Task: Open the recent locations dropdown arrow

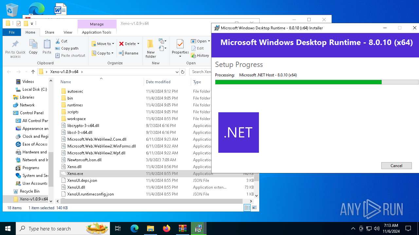Action: coord(26,72)
